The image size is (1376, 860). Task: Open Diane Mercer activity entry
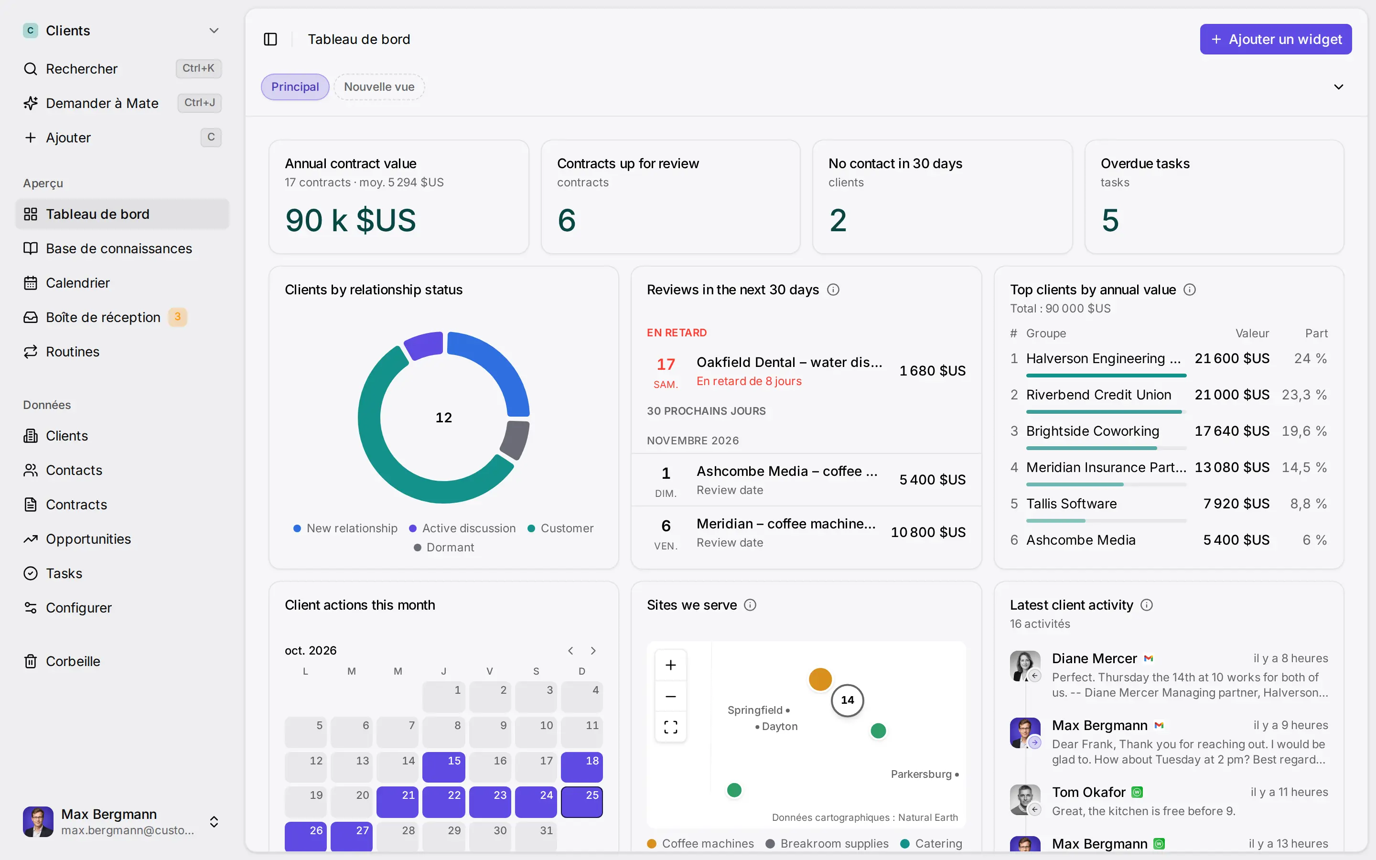1169,675
